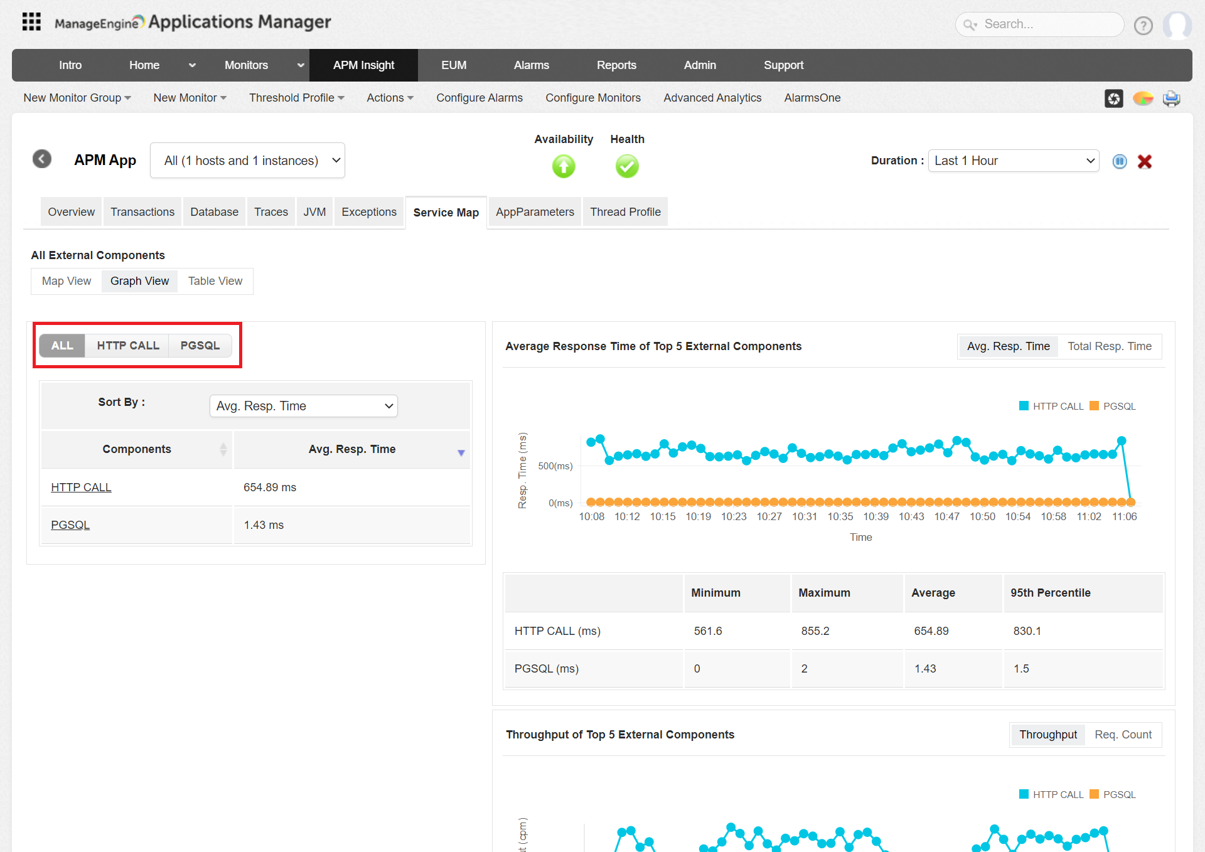
Task: Open the Duration Last 1 Hour dropdown
Action: [1013, 161]
